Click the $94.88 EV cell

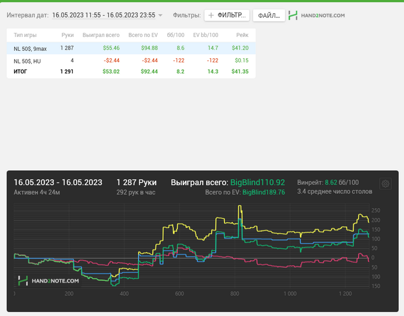149,48
